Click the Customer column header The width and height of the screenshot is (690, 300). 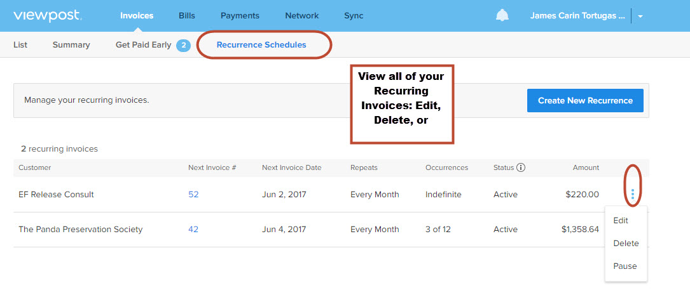(35, 167)
